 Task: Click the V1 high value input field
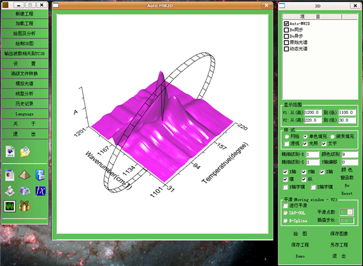click(313, 112)
